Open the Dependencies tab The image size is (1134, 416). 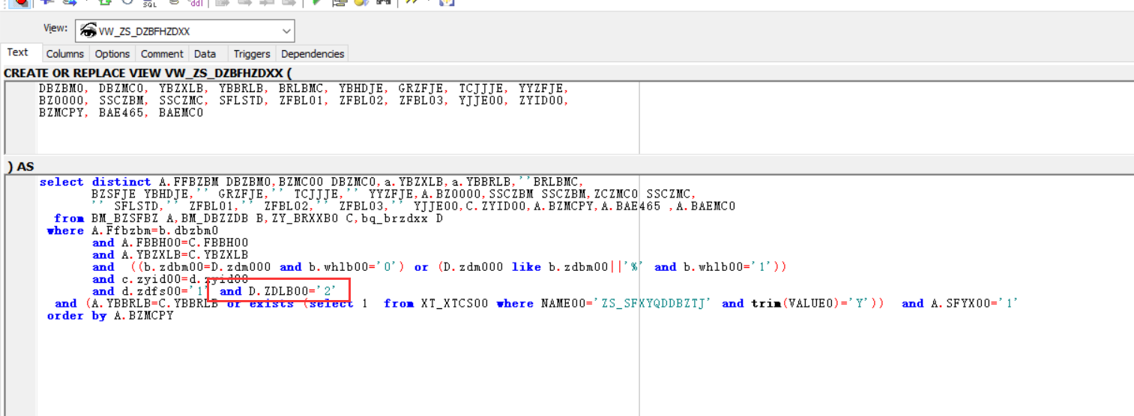pyautogui.click(x=313, y=54)
